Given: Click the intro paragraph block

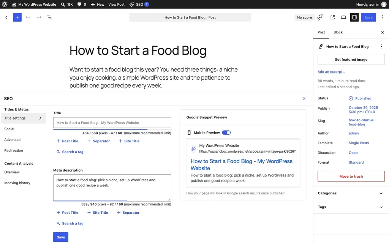Looking at the screenshot, I should click(153, 77).
